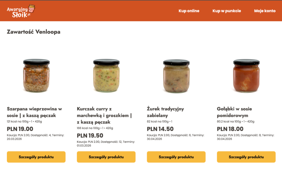
Task: Go to Kup w punkcie page
Action: [227, 11]
